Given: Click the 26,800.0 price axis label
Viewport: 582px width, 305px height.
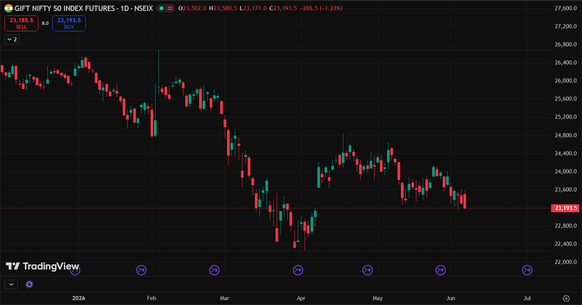Looking at the screenshot, I should 566,45.
